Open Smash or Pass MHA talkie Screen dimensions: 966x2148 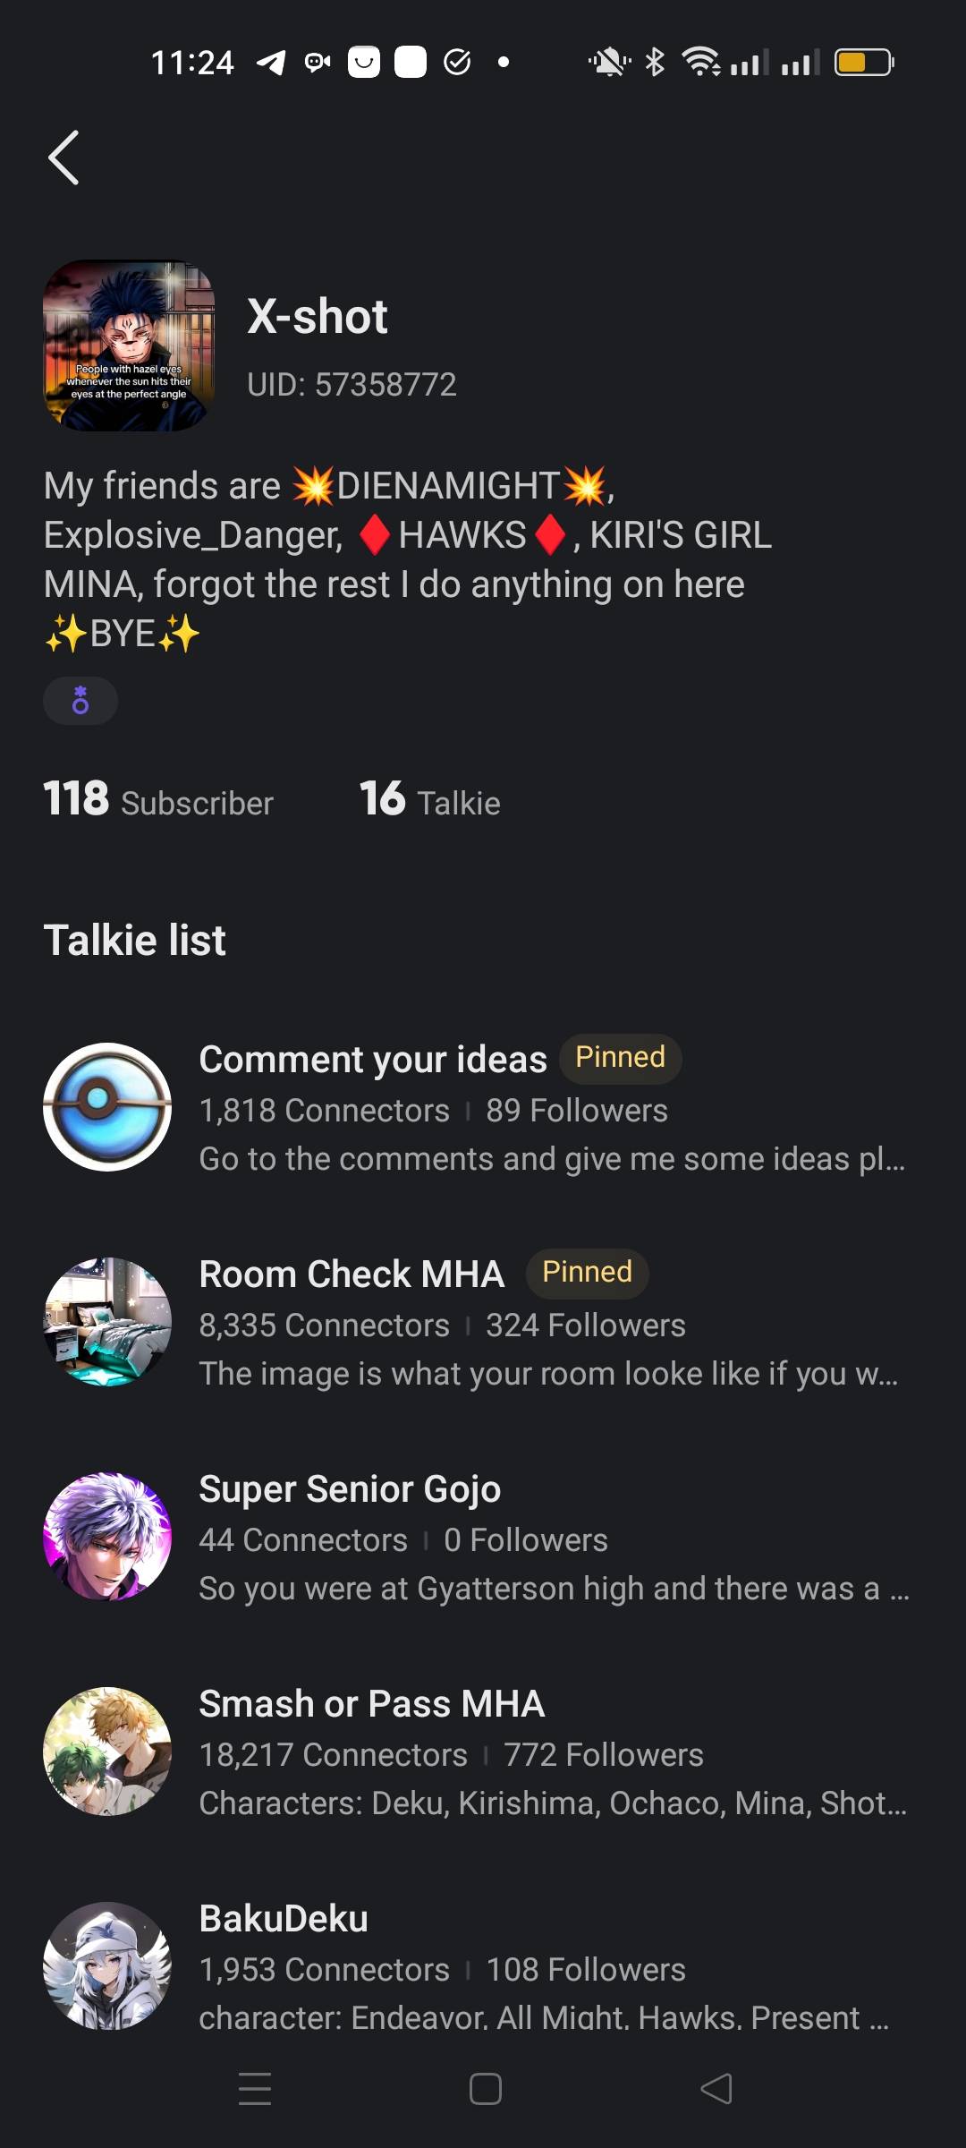372,1704
